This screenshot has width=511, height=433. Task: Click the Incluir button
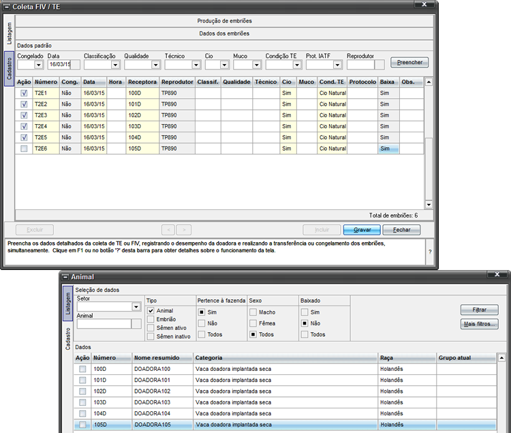[x=322, y=230]
